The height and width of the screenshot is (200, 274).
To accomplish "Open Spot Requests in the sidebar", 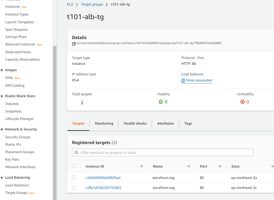I will coord(16,30).
